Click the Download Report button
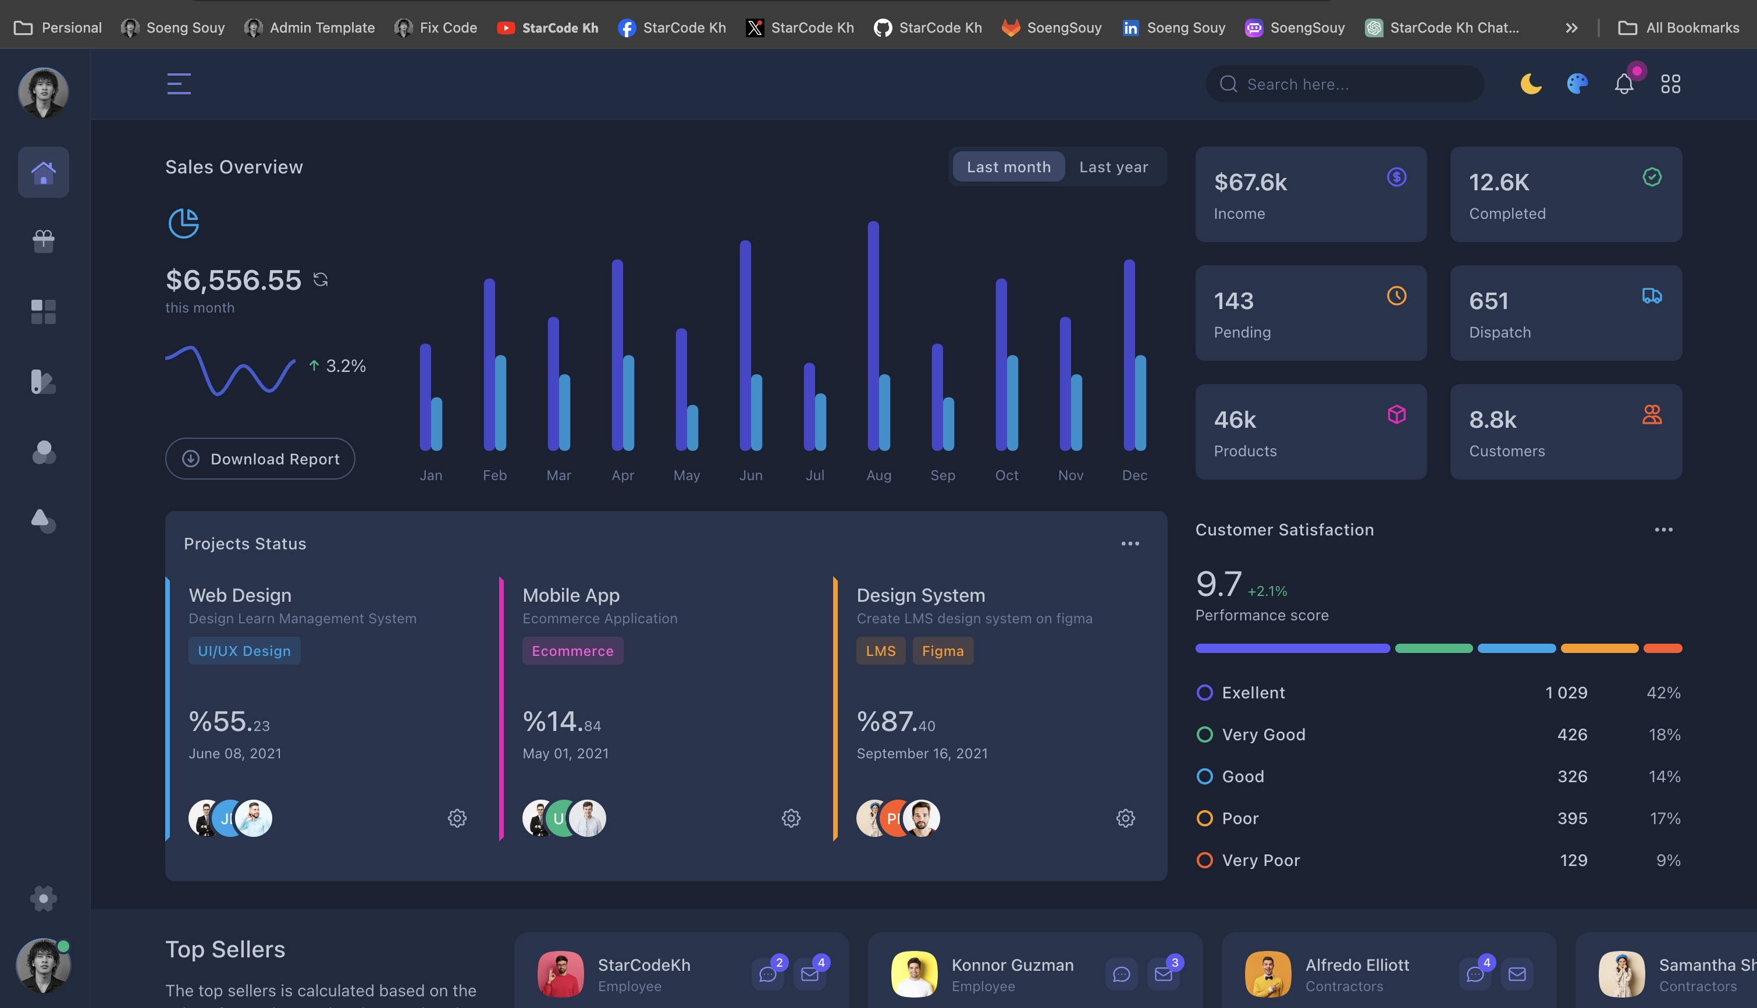1757x1008 pixels. (x=260, y=458)
